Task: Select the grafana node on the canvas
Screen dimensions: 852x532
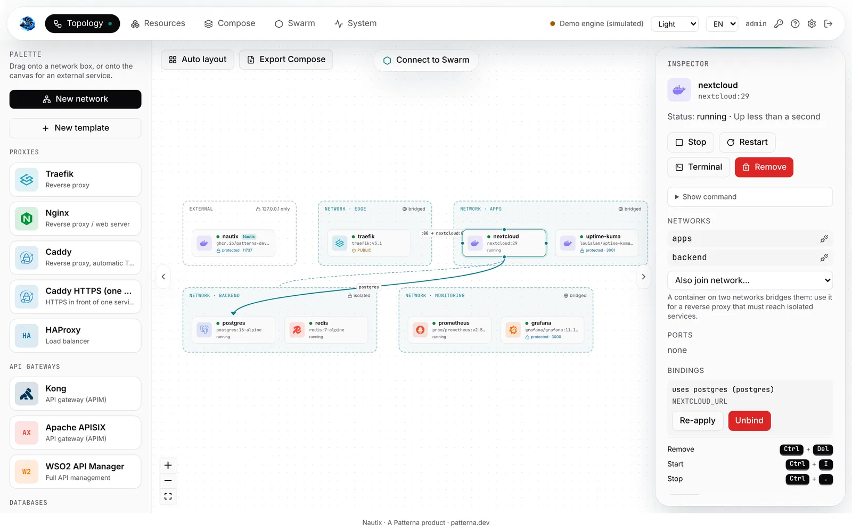Action: [x=542, y=330]
